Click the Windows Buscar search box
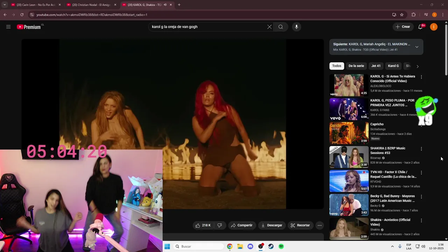The width and height of the screenshot is (448, 252). pyautogui.click(x=198, y=246)
